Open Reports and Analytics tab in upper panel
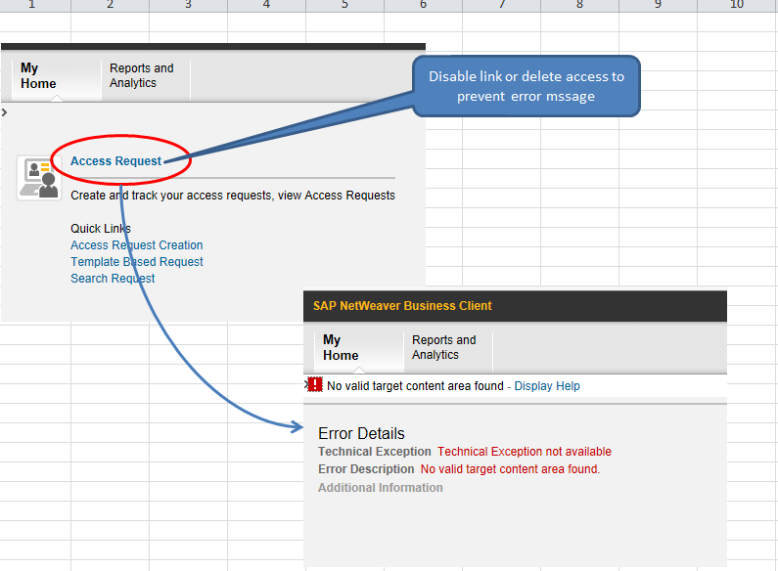The width and height of the screenshot is (778, 571). point(146,76)
